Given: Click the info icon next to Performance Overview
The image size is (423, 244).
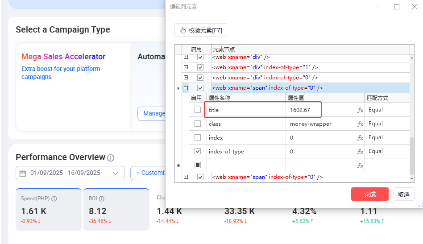Looking at the screenshot, I should point(111,158).
